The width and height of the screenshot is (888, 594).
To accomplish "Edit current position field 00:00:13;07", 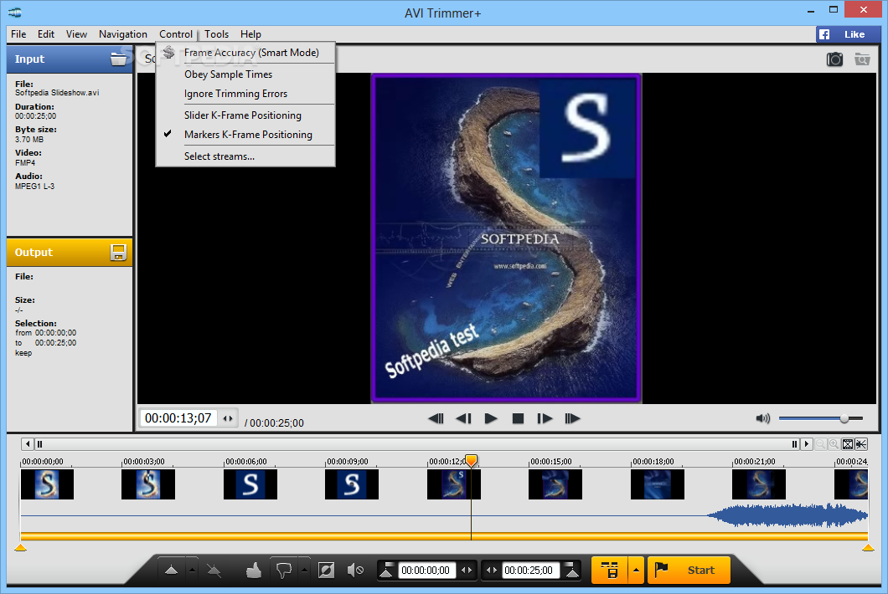I will (178, 418).
